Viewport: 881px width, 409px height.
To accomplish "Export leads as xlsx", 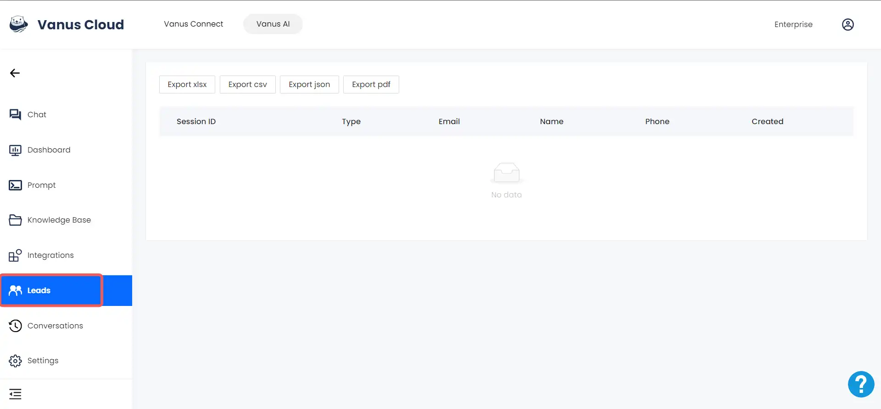I will point(187,84).
